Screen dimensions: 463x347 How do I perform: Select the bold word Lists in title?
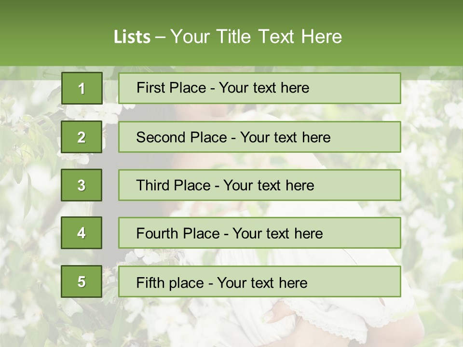click(132, 37)
